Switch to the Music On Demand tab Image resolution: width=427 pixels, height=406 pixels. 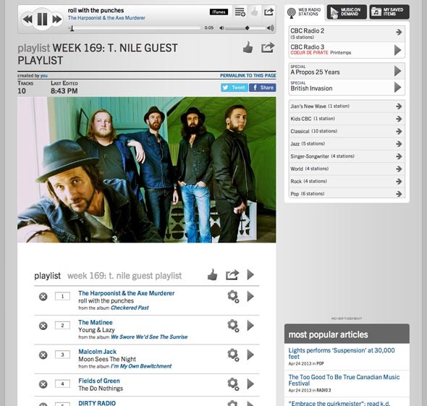pos(347,12)
